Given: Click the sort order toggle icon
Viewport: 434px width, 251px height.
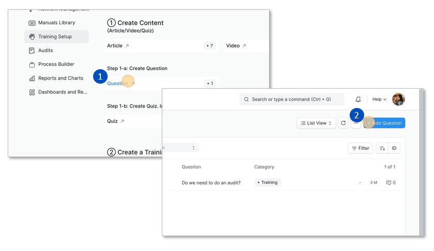Looking at the screenshot, I should pos(382,148).
